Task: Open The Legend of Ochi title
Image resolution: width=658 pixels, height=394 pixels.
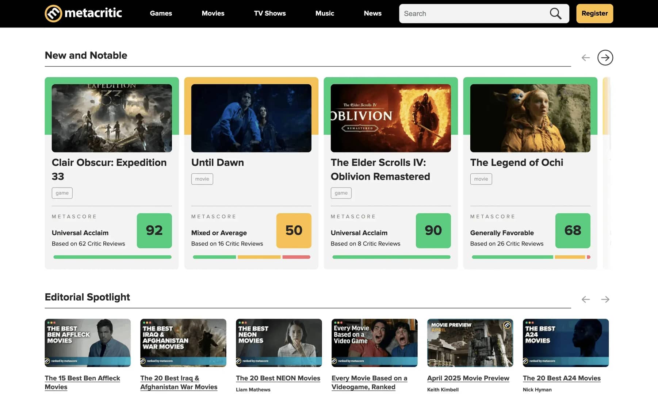Action: click(517, 162)
